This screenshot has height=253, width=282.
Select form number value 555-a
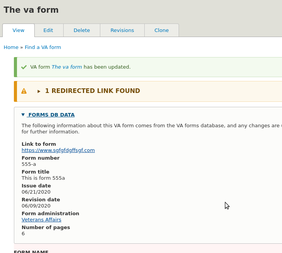(29, 164)
